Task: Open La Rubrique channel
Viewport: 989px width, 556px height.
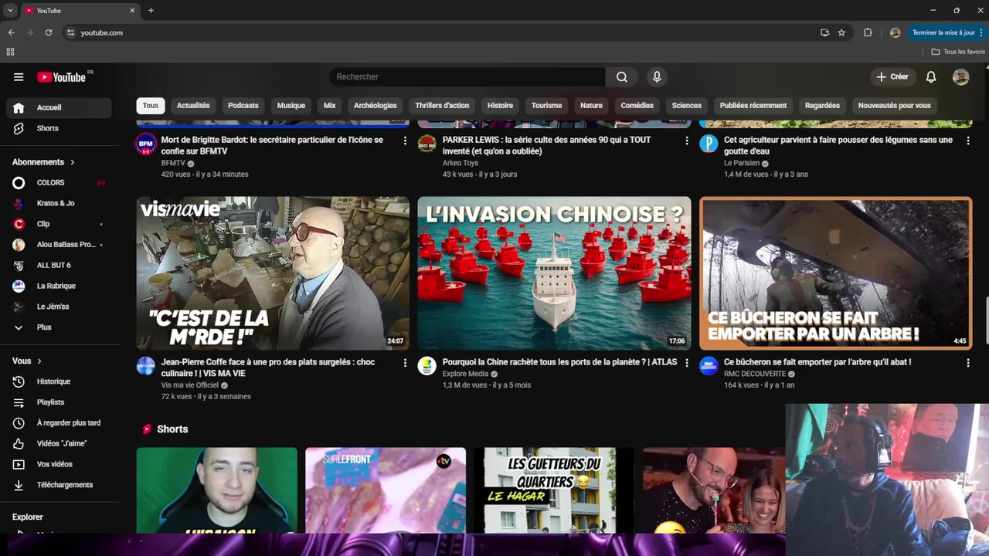Action: pyautogui.click(x=59, y=286)
